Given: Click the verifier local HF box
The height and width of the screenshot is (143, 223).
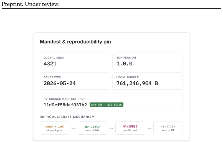Looking at the screenshot, I should click(x=168, y=128).
